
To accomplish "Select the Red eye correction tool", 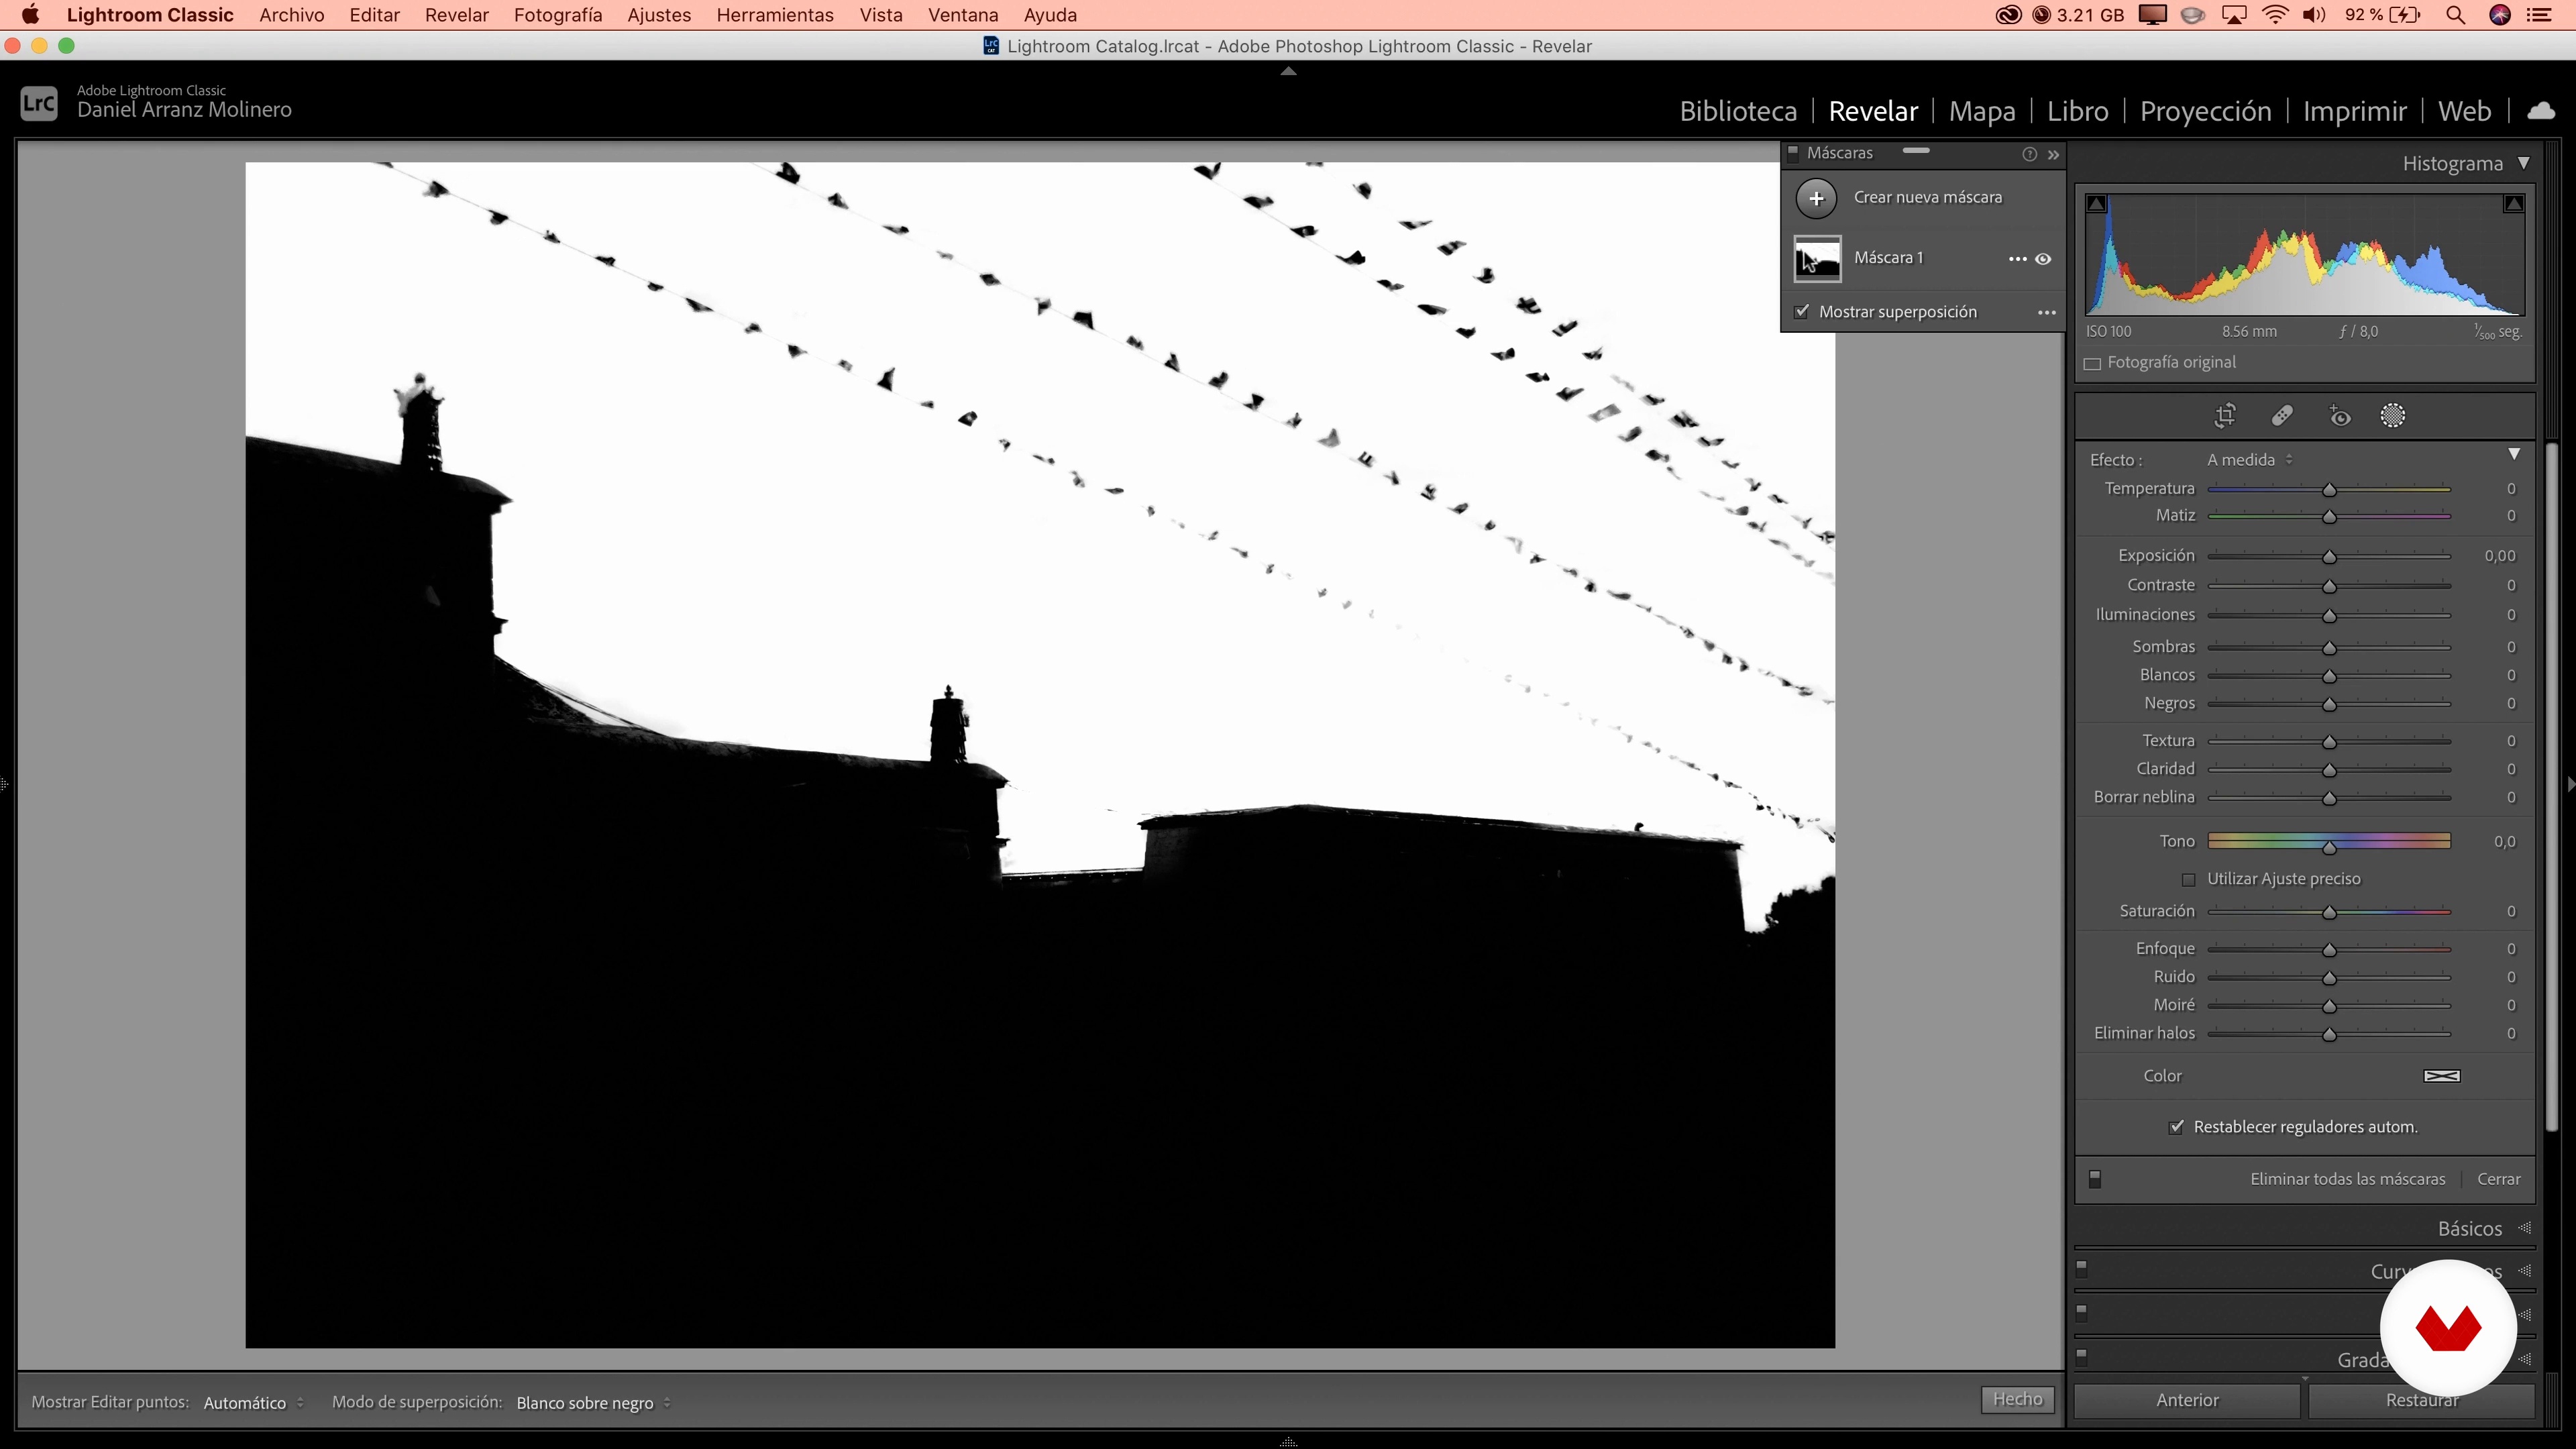I will click(2339, 416).
